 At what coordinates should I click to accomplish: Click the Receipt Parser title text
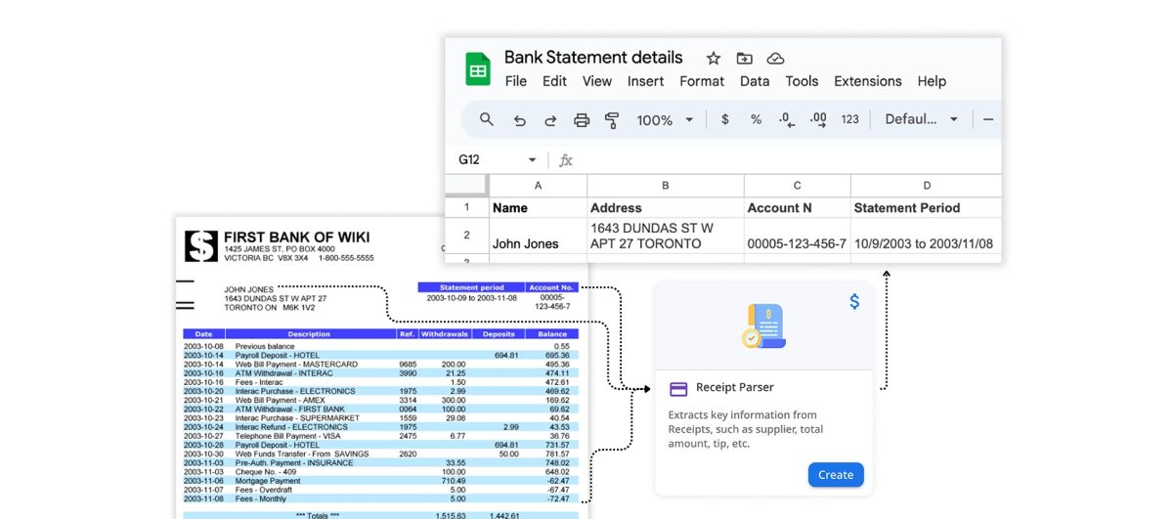tap(735, 388)
